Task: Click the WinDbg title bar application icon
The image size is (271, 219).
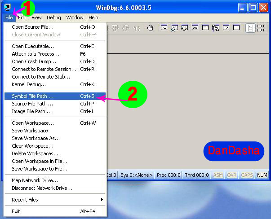Action: point(8,7)
